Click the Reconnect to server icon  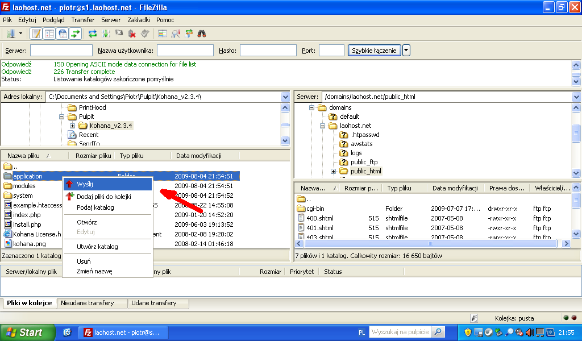pos(145,34)
